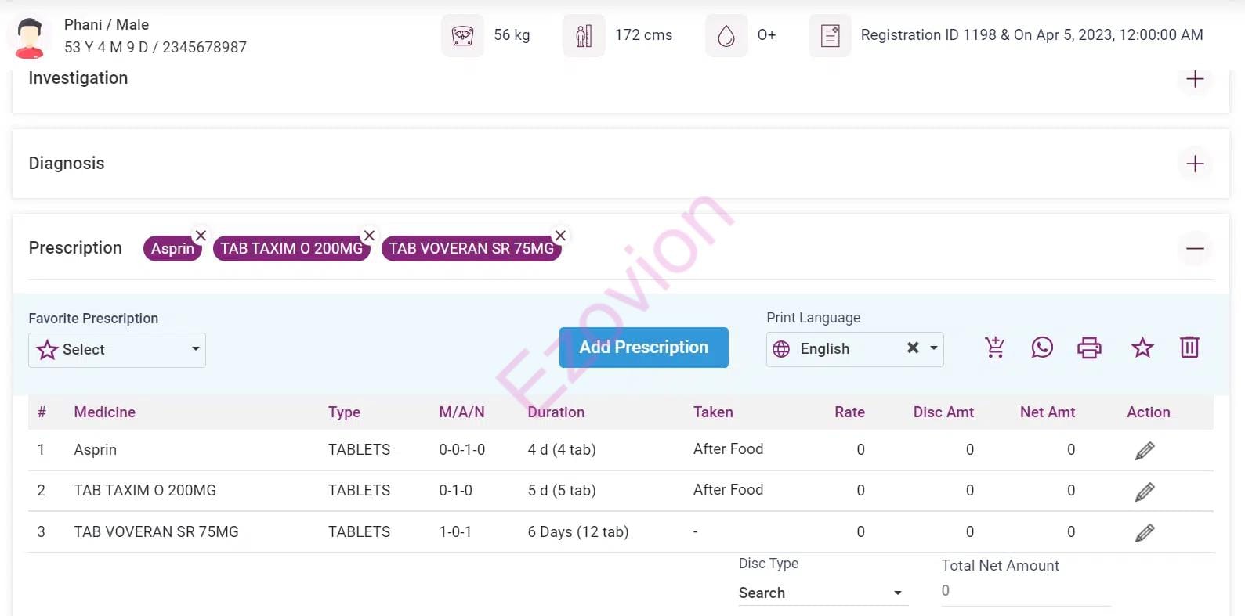The width and height of the screenshot is (1245, 616).
Task: Expand the Investigation section
Action: pos(1195,79)
